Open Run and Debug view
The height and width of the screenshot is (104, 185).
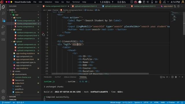(3, 27)
